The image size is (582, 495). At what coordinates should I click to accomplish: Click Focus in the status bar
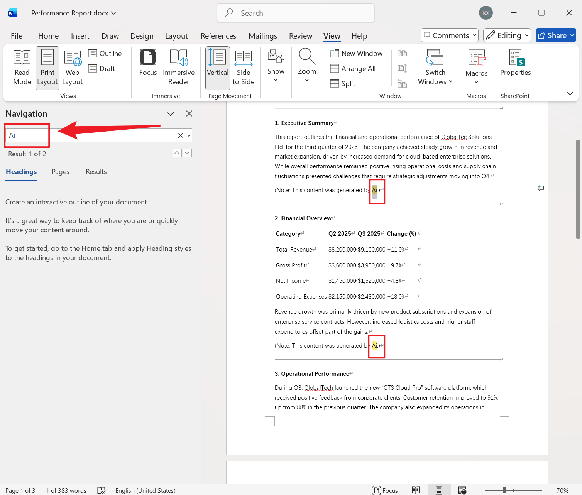point(385,490)
